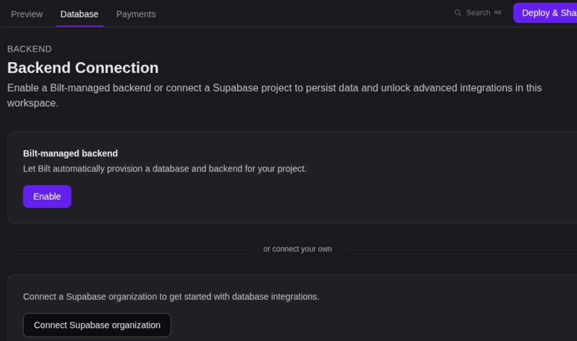
Task: Click the Deploy & Share button
Action: pyautogui.click(x=546, y=13)
